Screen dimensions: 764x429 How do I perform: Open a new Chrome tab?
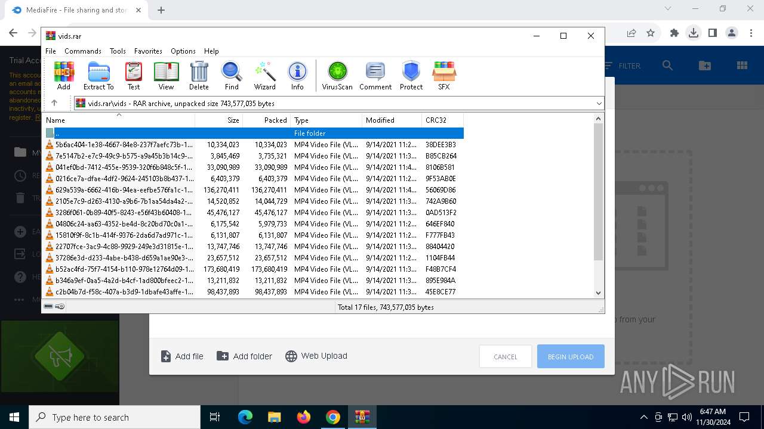pyautogui.click(x=161, y=10)
